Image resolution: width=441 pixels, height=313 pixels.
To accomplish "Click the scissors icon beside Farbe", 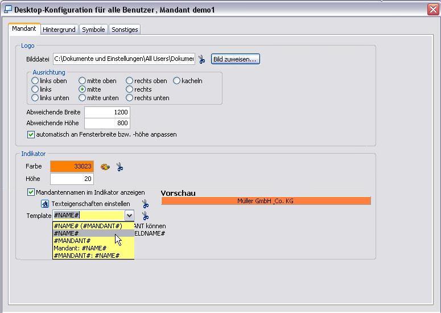I will coord(119,167).
